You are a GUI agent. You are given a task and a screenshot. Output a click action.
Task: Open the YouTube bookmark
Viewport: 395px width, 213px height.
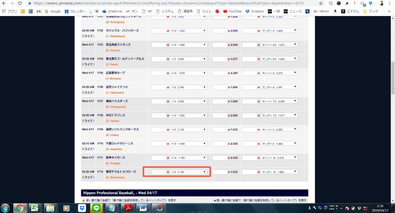pyautogui.click(x=232, y=11)
